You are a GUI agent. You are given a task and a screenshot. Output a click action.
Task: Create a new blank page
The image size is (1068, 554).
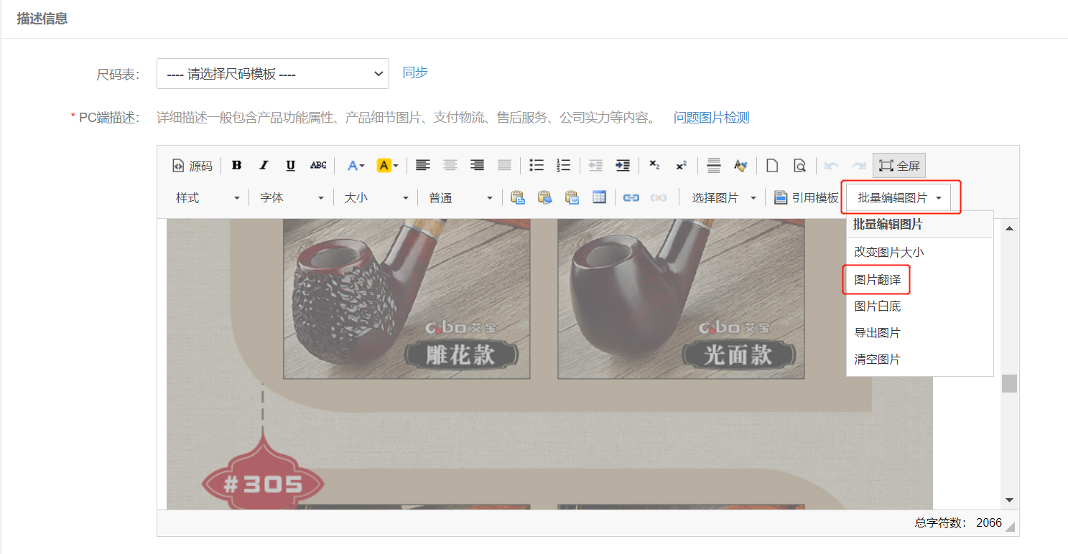tap(772, 166)
